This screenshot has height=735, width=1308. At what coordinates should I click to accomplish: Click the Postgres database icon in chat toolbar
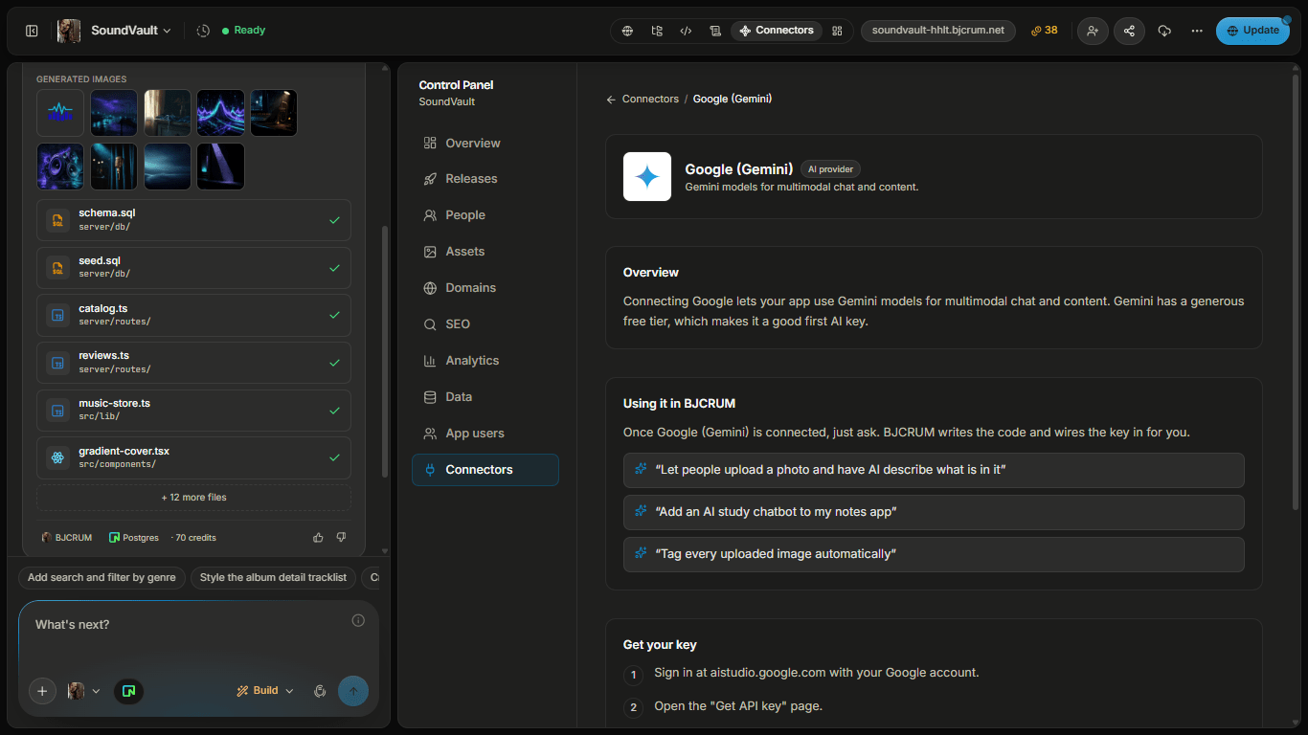pyautogui.click(x=129, y=691)
